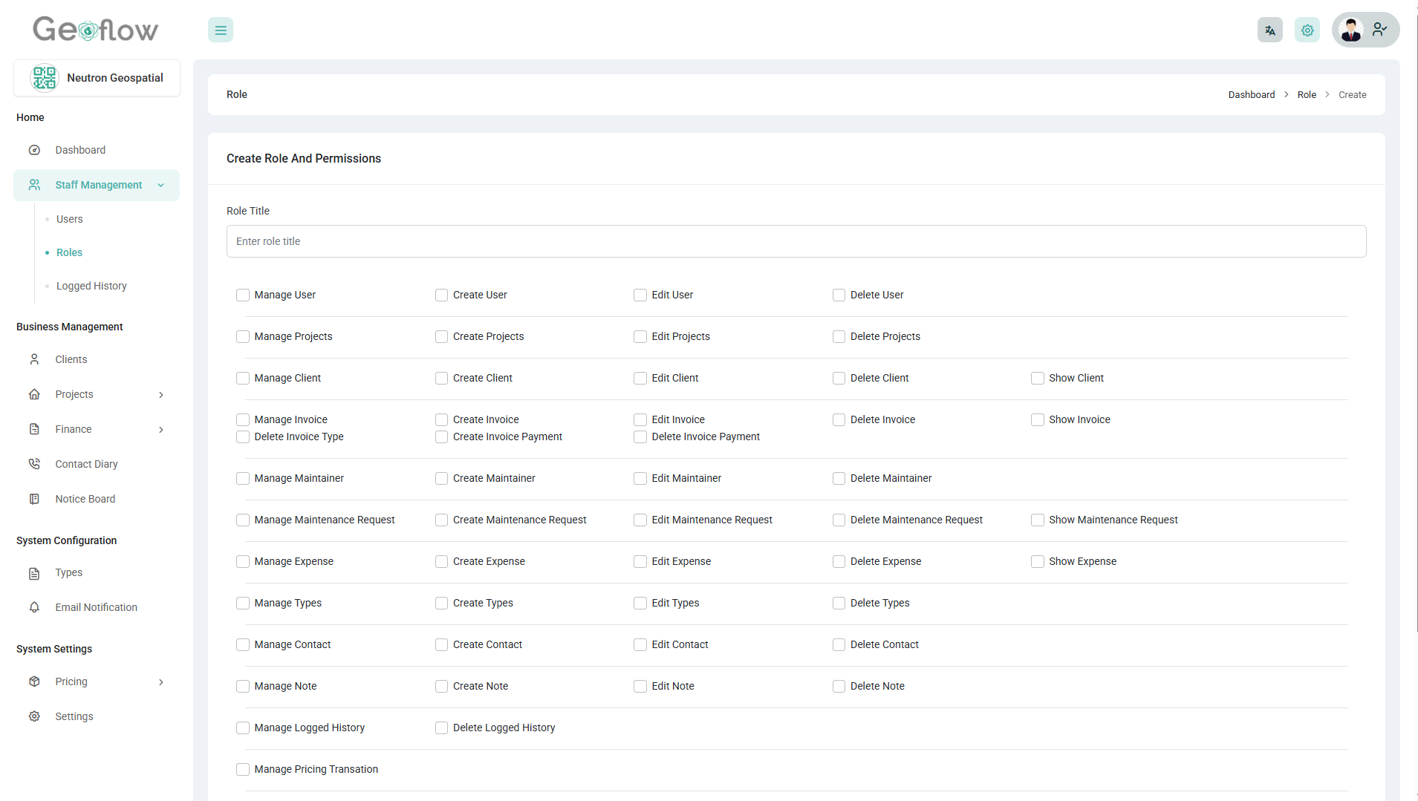Click the hamburger menu toggle icon
This screenshot has height=801, width=1418.
pos(221,30)
